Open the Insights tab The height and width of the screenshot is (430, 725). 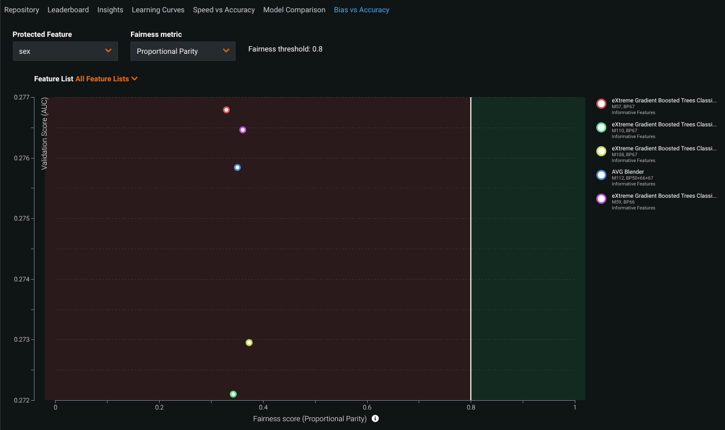111,10
